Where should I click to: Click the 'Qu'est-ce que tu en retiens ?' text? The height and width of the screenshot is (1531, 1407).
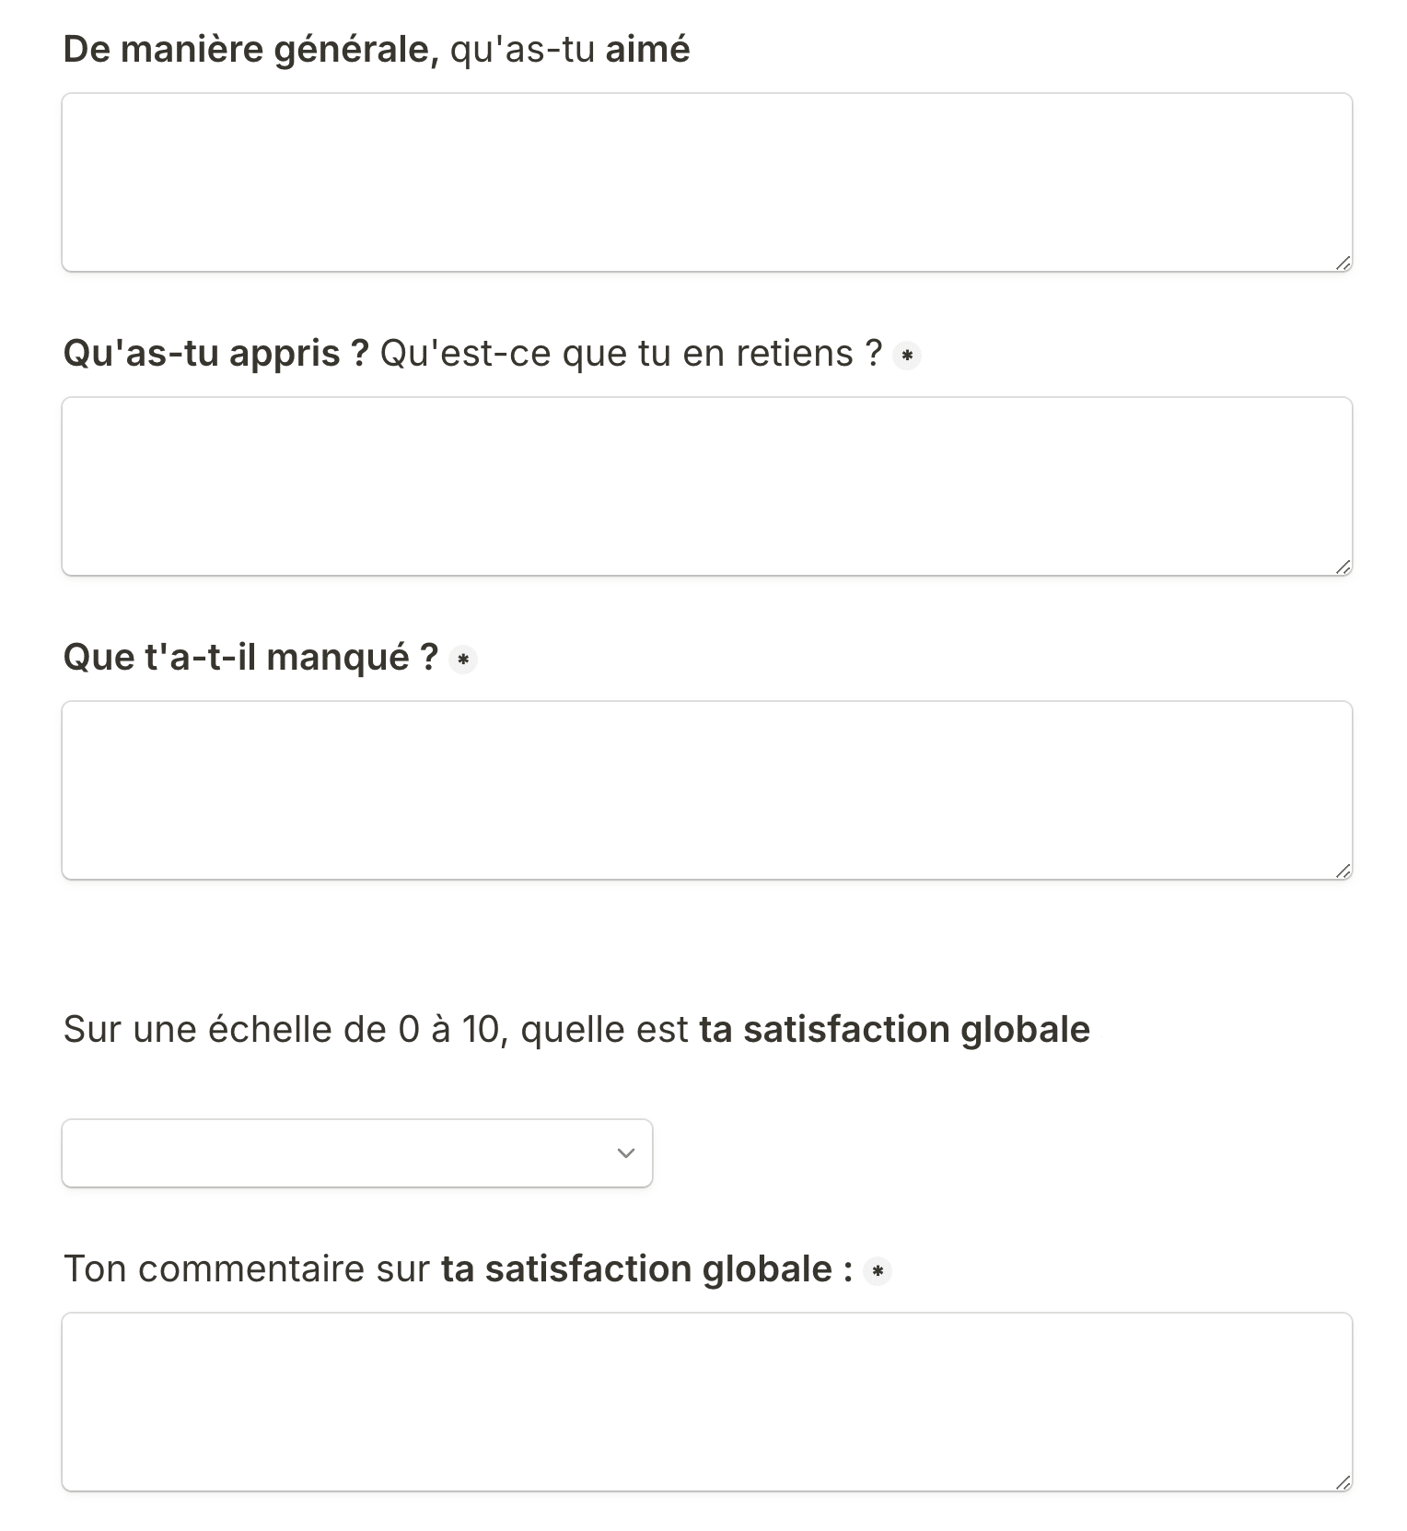pos(631,354)
